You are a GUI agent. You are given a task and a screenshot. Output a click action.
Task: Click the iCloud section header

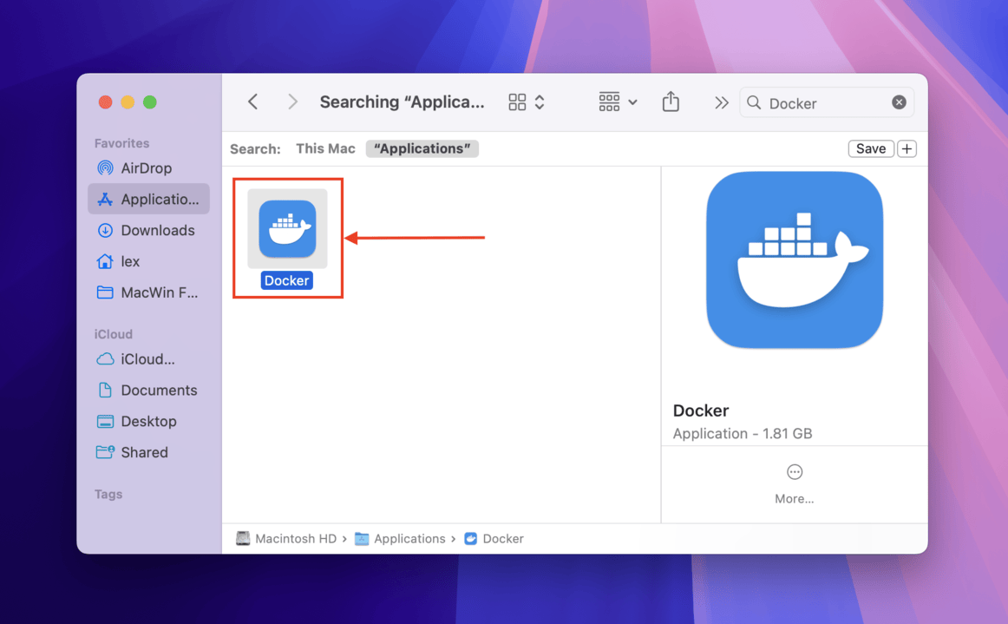pyautogui.click(x=113, y=334)
